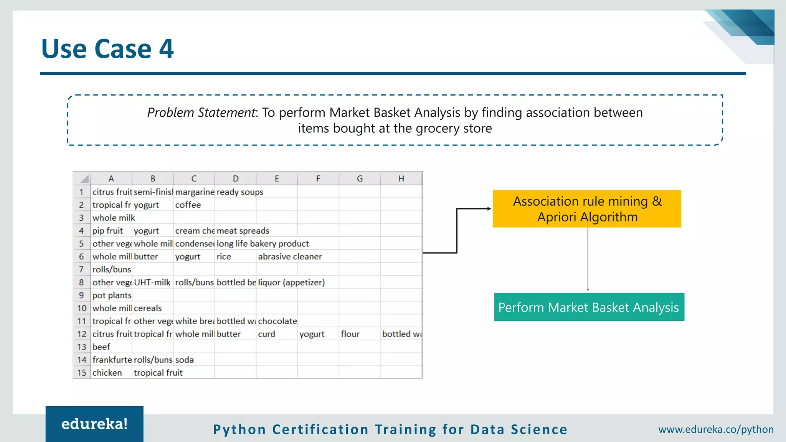Screen dimensions: 786x442
Task: Click the liquor (appetizer) cell
Action: (276, 282)
